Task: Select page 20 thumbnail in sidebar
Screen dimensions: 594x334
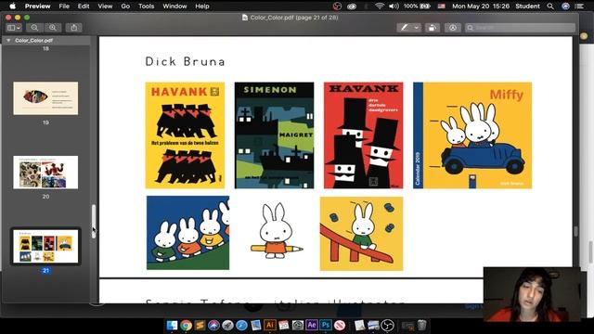Action: 45,173
